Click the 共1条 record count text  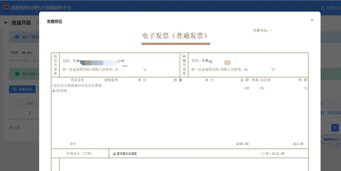tap(14, 128)
